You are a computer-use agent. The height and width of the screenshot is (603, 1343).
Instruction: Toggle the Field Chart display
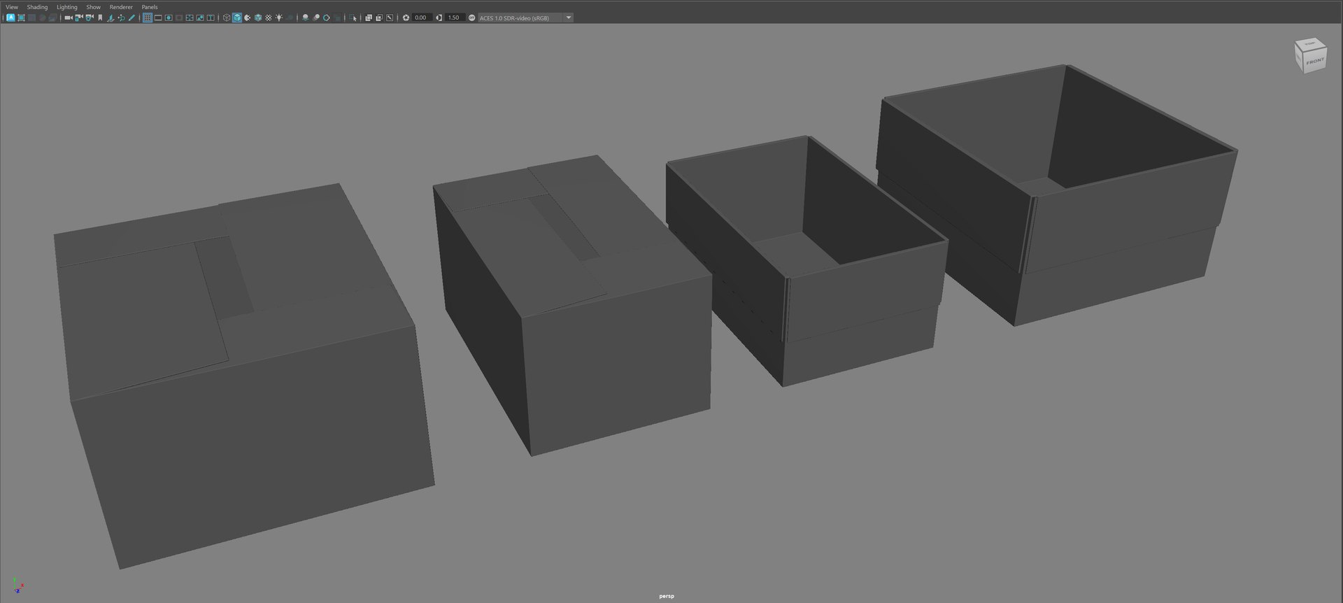tap(190, 17)
